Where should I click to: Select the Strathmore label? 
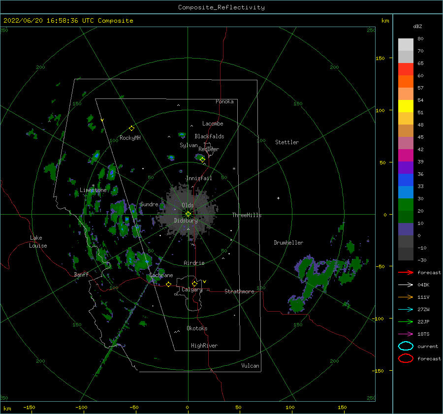pos(239,291)
